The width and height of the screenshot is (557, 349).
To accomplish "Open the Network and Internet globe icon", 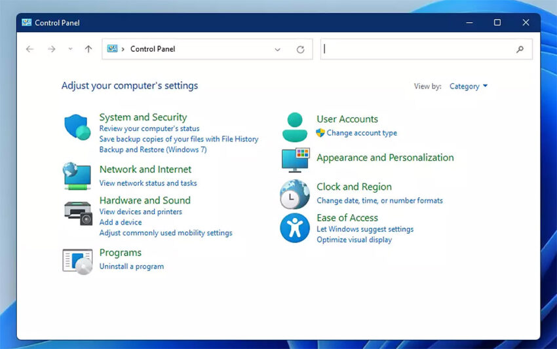I will (x=77, y=176).
